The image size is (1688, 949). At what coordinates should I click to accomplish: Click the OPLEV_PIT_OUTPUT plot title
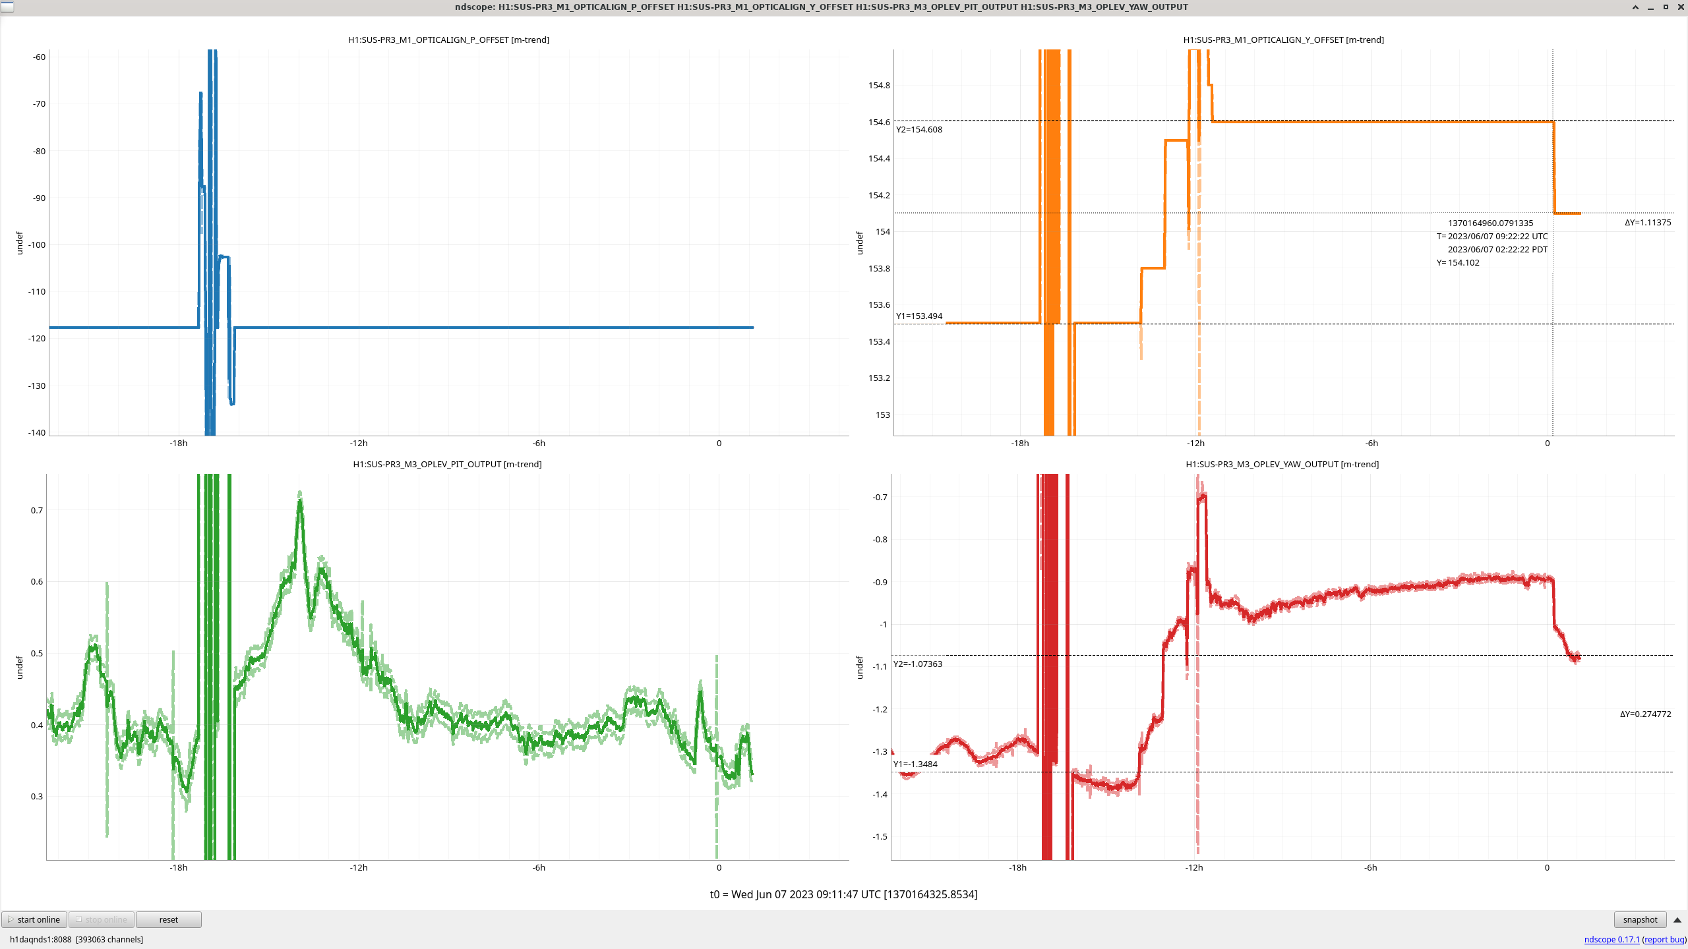click(447, 464)
